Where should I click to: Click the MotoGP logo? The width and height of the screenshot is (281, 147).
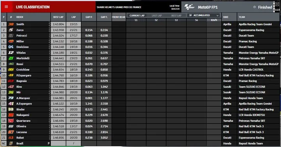(190, 7)
